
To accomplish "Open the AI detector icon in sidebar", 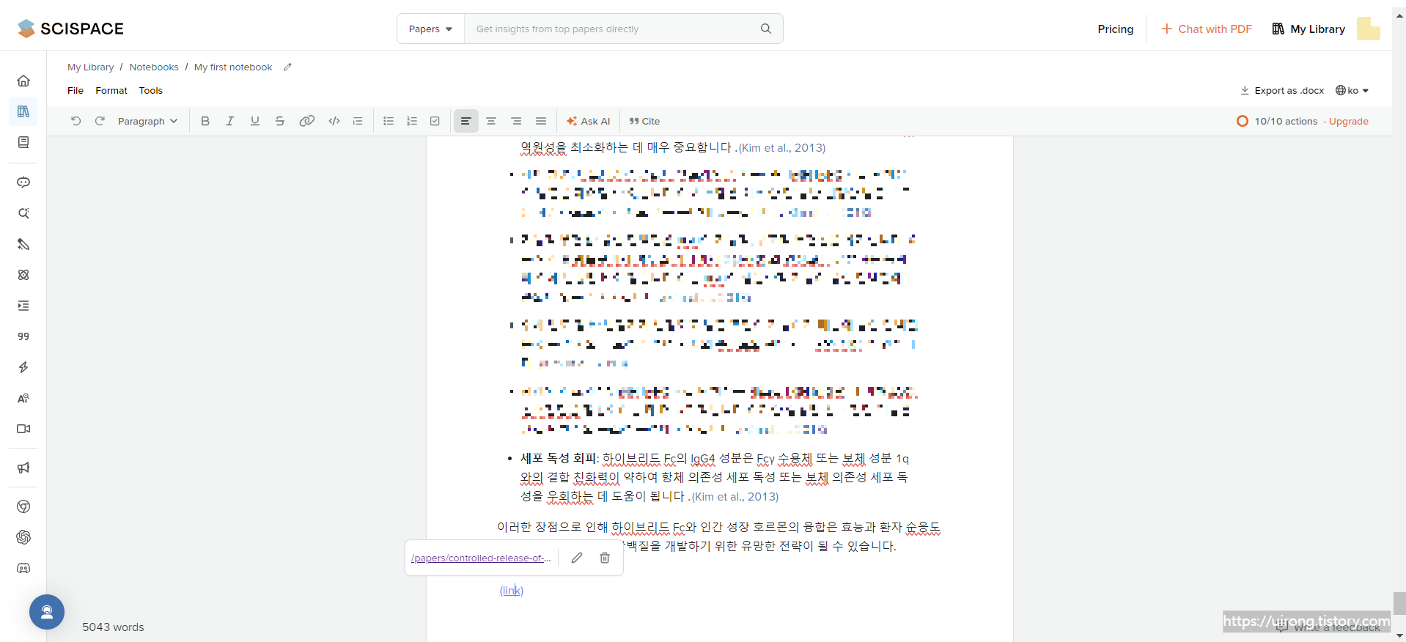I will click(x=23, y=398).
